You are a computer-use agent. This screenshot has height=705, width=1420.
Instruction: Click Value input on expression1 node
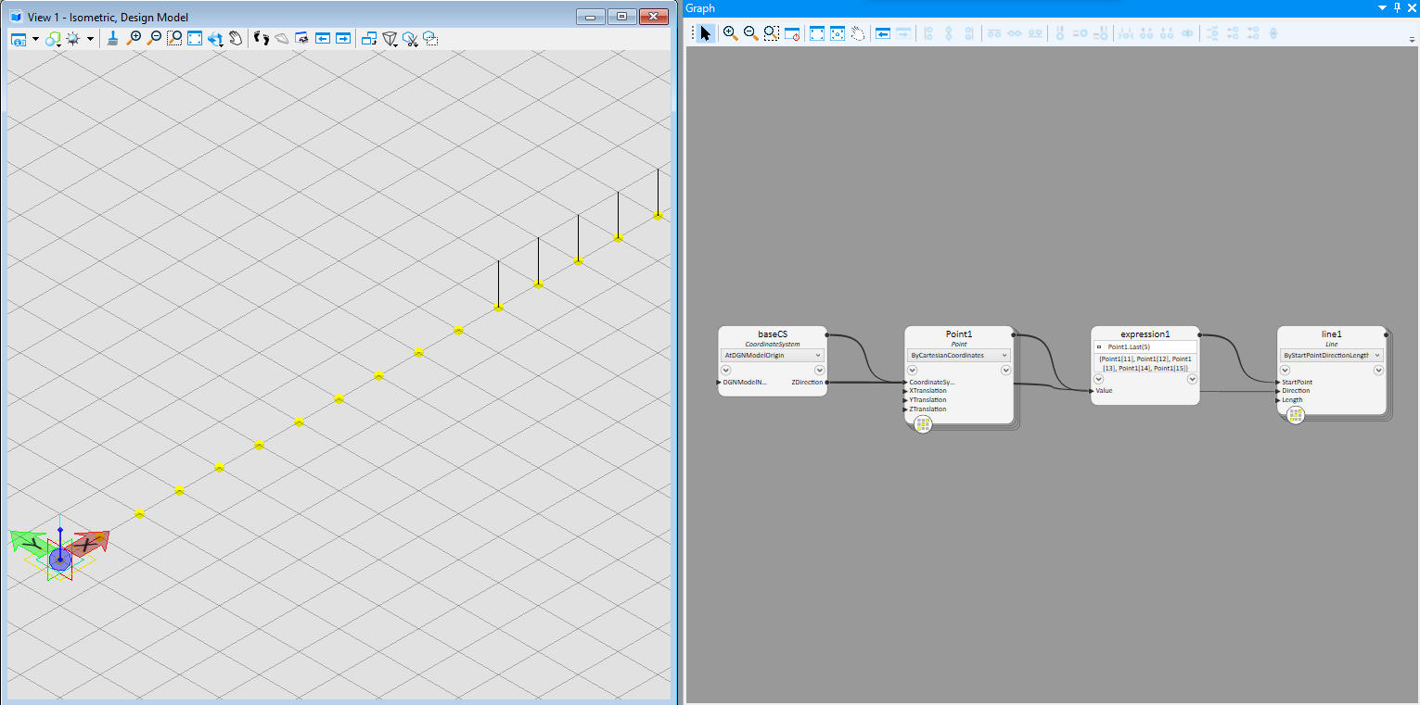click(1103, 391)
